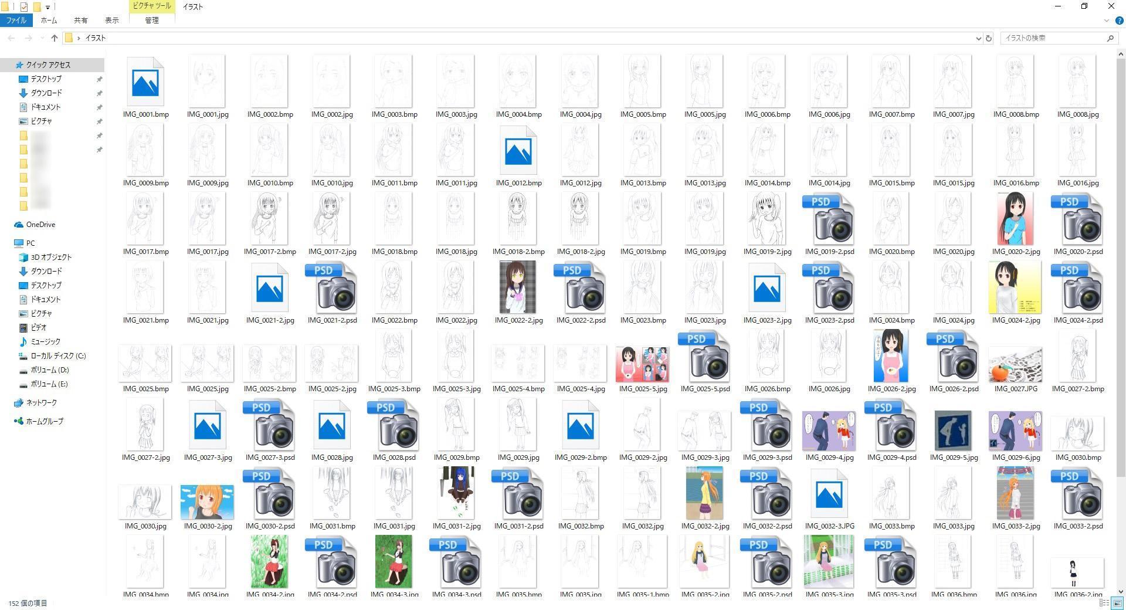This screenshot has height=610, width=1126.
Task: Refresh the イラスト folder view
Action: point(989,38)
